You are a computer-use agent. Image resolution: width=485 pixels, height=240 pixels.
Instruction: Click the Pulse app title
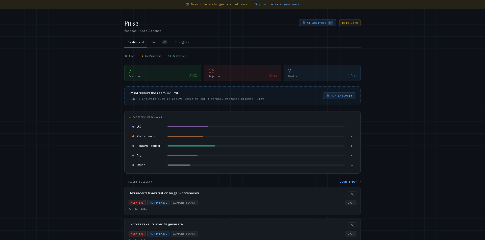tap(131, 23)
